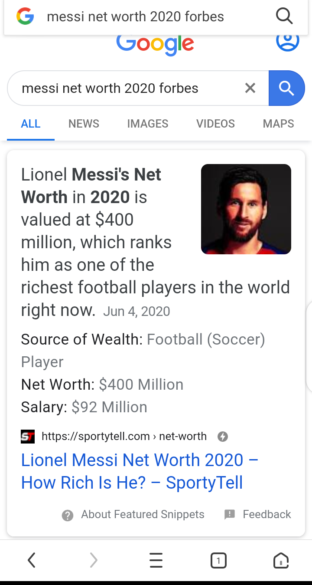Select the MAPS tab
Screen dimensions: 312x585
(278, 124)
